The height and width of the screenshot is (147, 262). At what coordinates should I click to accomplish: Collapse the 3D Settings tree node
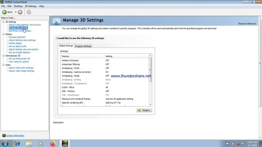(x=3, y=22)
